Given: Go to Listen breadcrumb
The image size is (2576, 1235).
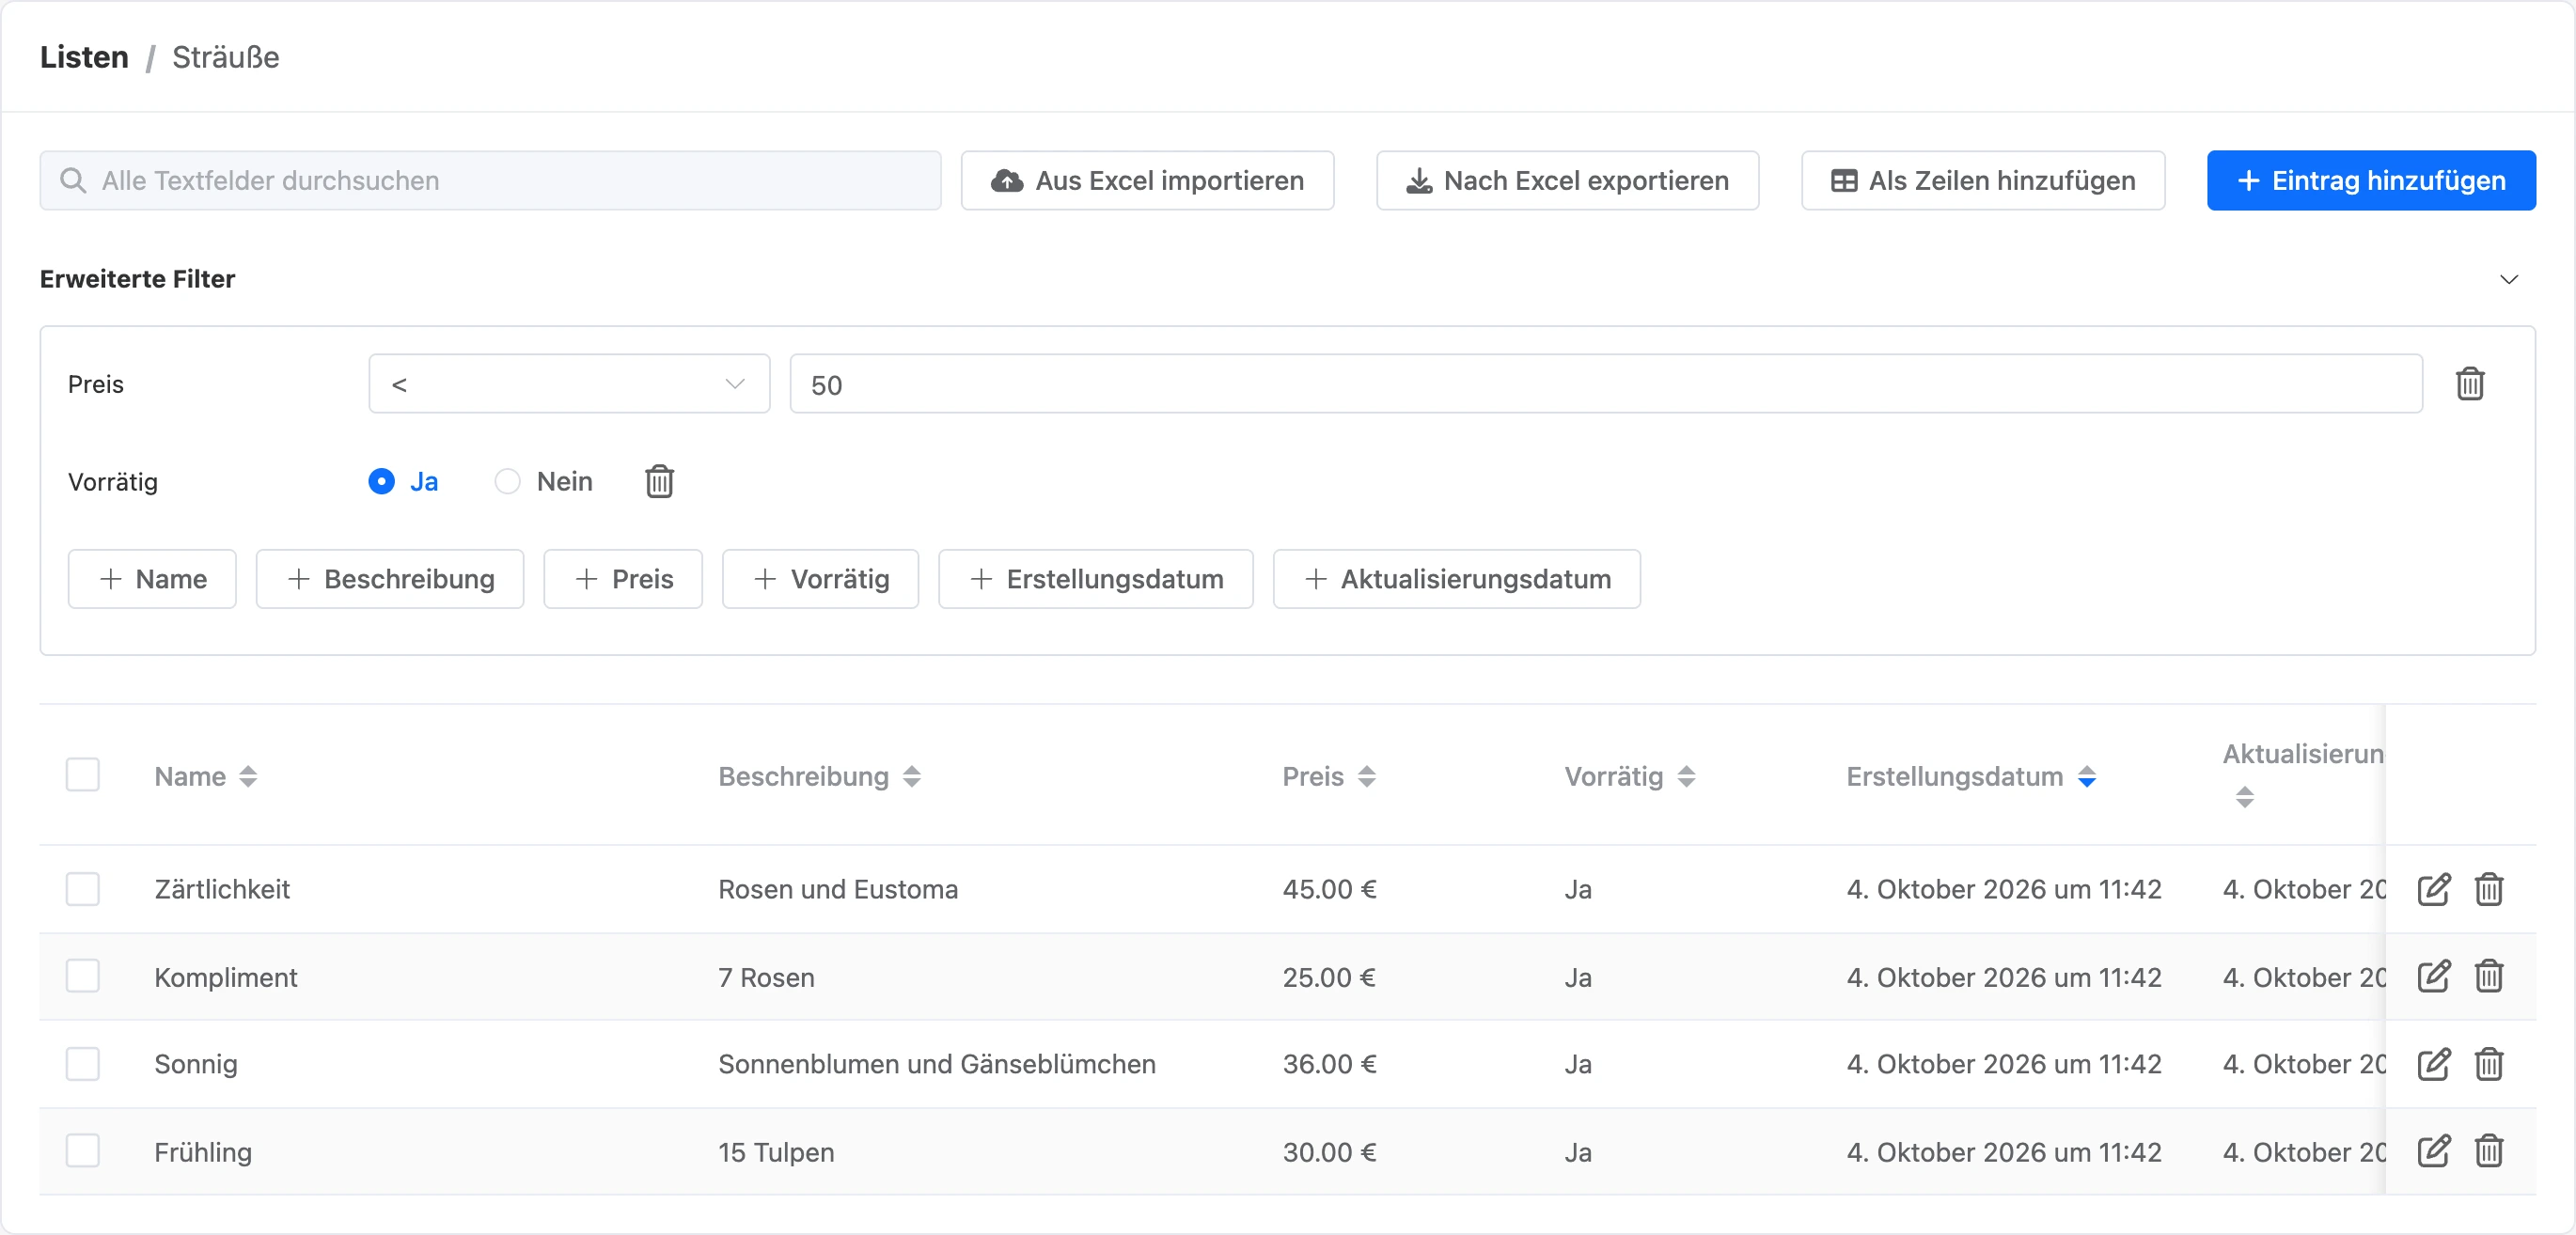Looking at the screenshot, I should coord(84,57).
